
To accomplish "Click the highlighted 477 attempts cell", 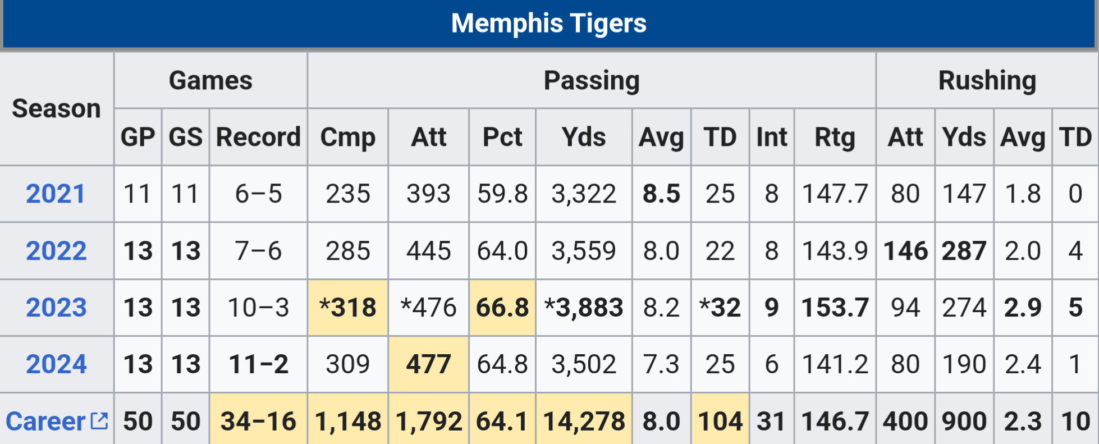I will point(429,364).
